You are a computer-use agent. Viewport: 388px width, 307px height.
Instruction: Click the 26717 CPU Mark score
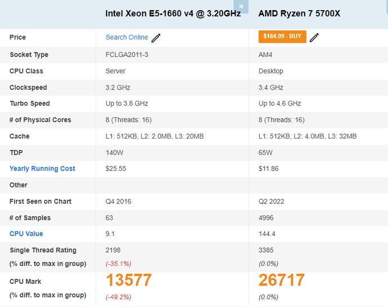282,280
